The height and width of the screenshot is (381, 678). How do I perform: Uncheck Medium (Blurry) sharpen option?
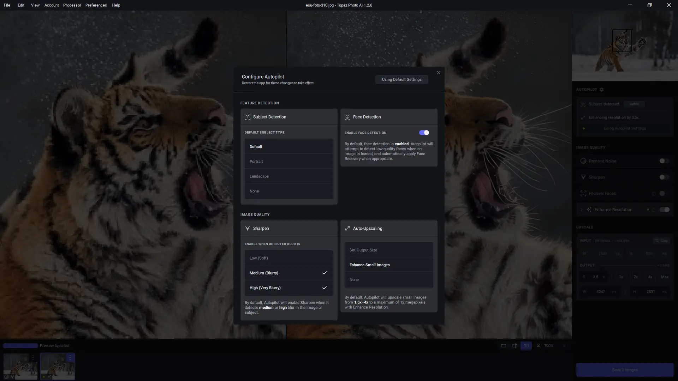point(289,273)
